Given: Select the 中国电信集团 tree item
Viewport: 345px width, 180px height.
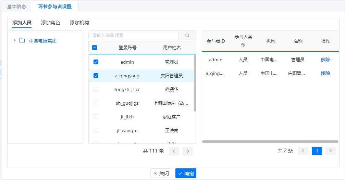Looking at the screenshot, I should 43,41.
